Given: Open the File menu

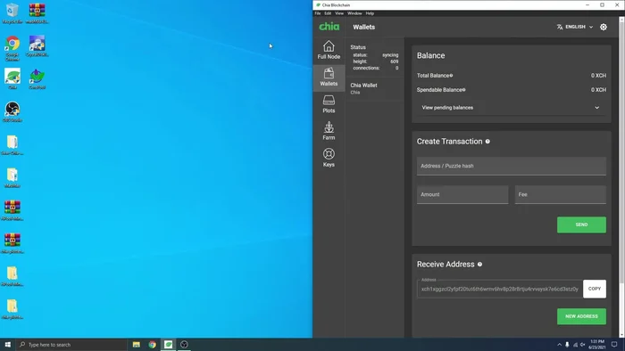Looking at the screenshot, I should pyautogui.click(x=318, y=13).
